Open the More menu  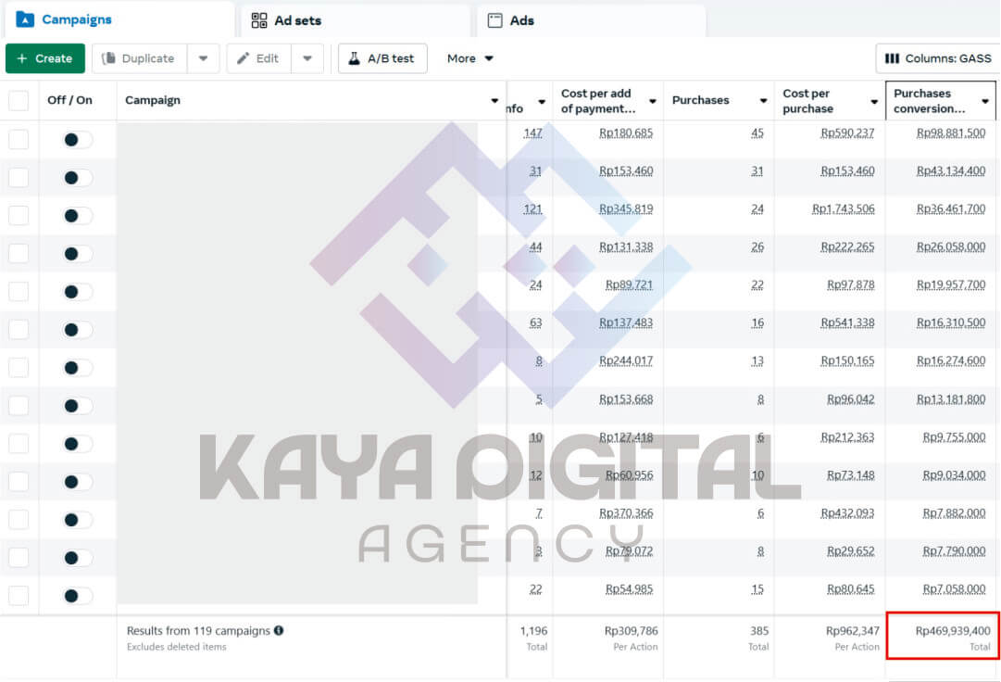(x=469, y=58)
